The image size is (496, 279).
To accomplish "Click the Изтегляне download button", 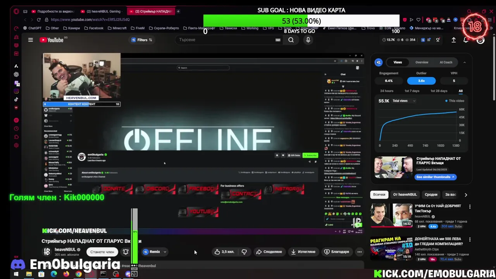I will coord(303,252).
